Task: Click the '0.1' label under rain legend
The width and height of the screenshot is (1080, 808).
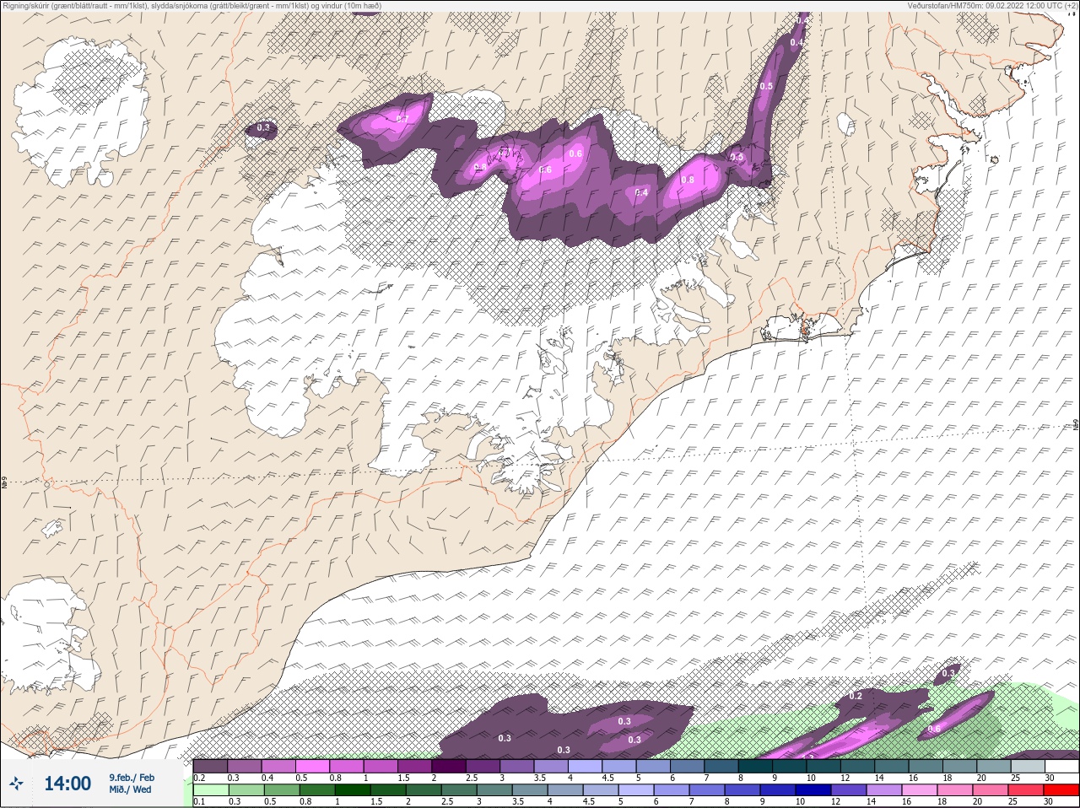Action: 199,801
